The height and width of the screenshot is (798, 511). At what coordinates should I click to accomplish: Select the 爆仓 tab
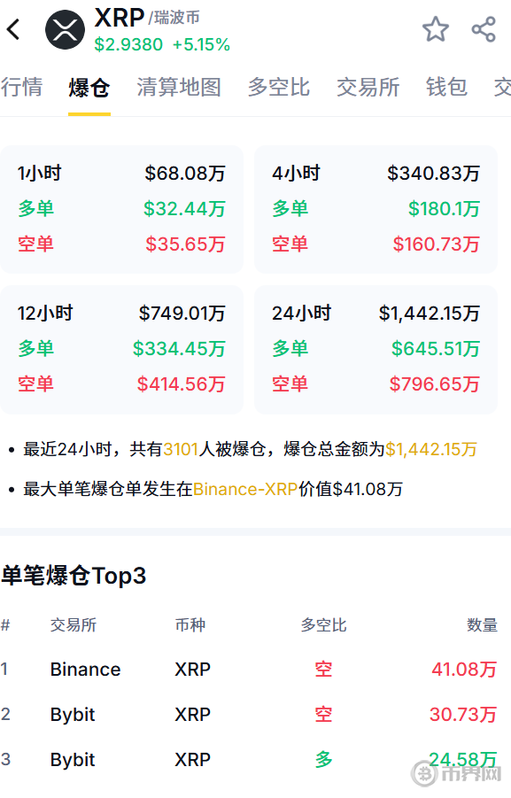(x=89, y=88)
